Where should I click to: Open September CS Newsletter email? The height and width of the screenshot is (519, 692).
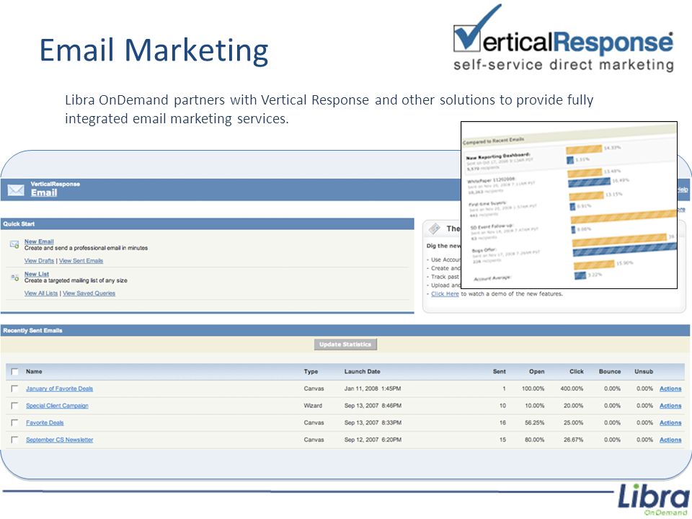(x=60, y=440)
